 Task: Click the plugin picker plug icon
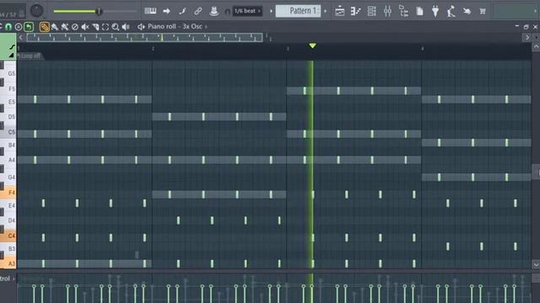point(435,11)
